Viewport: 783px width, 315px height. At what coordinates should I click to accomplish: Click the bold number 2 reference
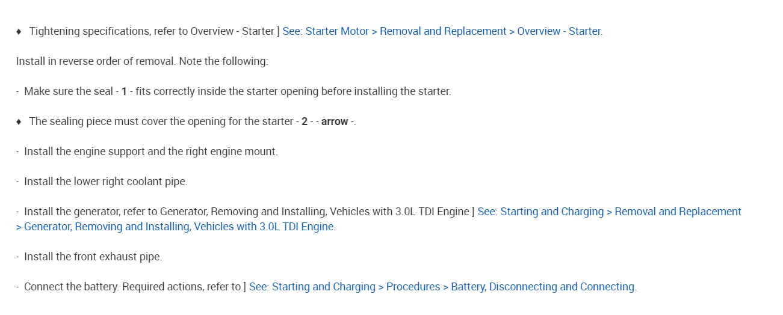coord(305,121)
